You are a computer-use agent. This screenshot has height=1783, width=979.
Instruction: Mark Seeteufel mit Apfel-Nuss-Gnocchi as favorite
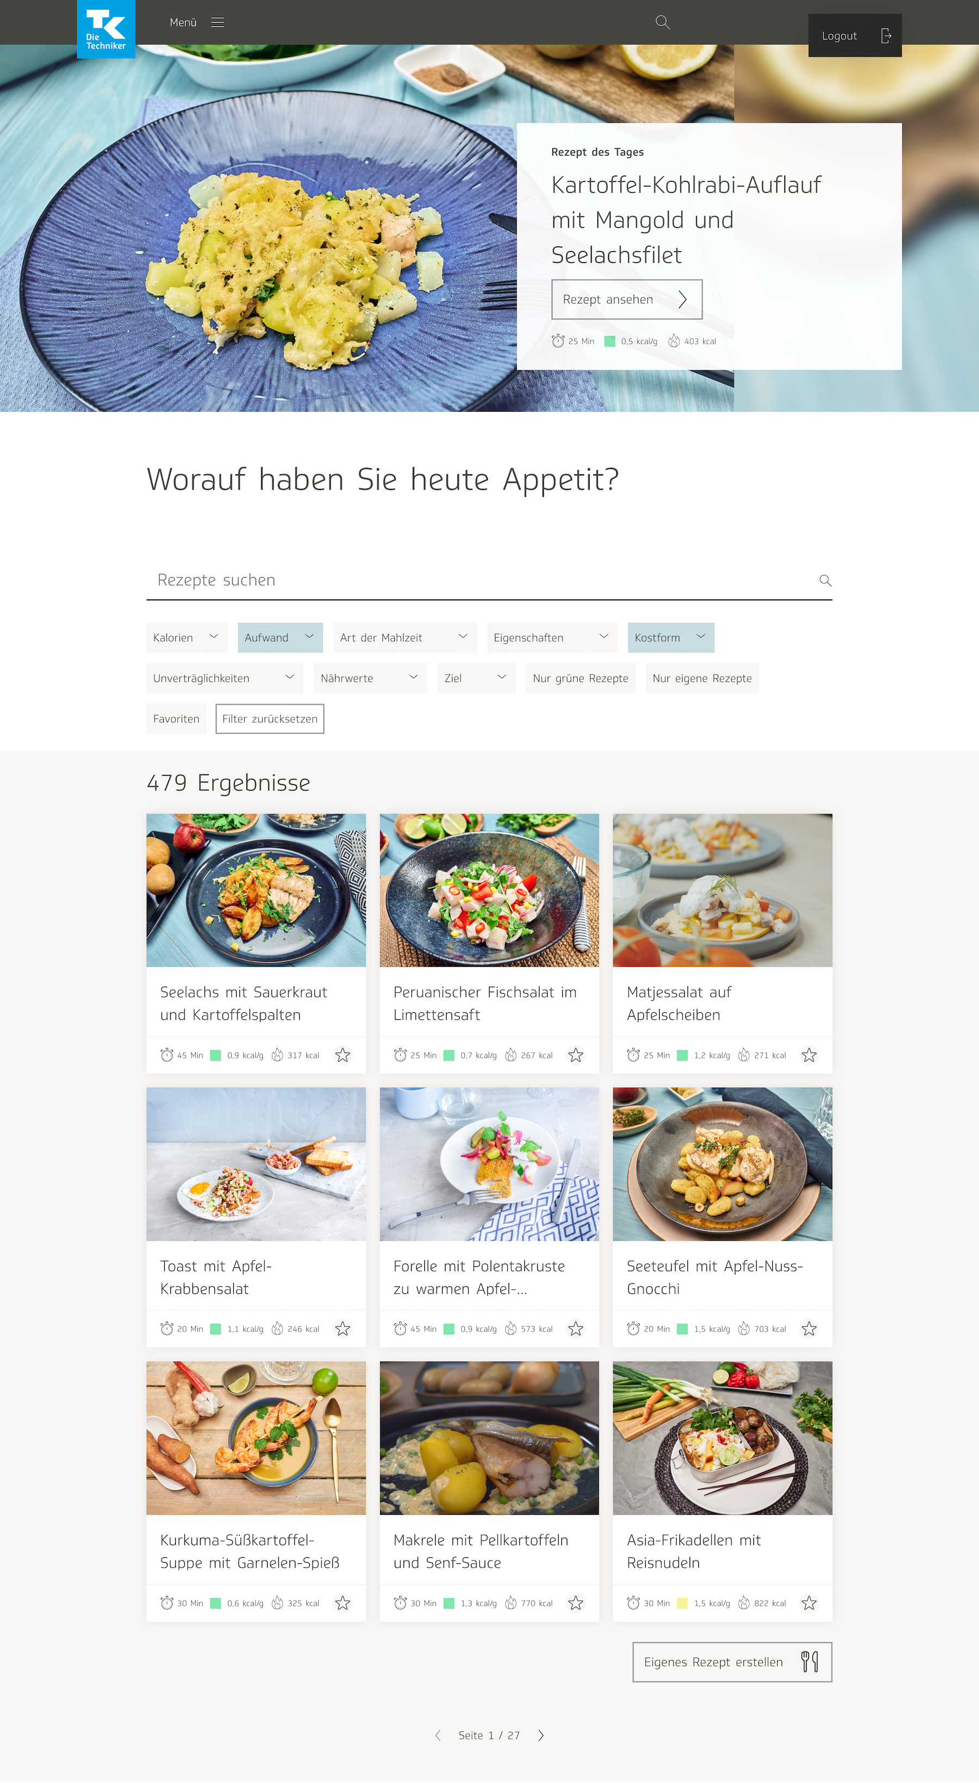point(809,1328)
